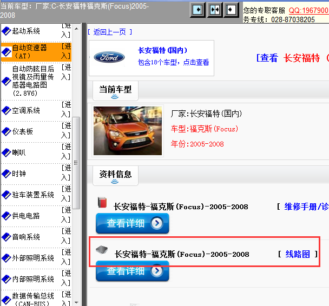This screenshot has height=306, width=329.
Task: Click the book icon beside 音响系统
Action: [6, 237]
